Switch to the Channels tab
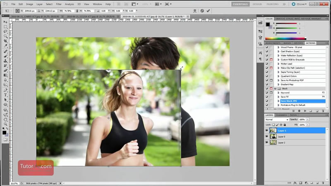Screen dimensions: 331x186 (281, 115)
